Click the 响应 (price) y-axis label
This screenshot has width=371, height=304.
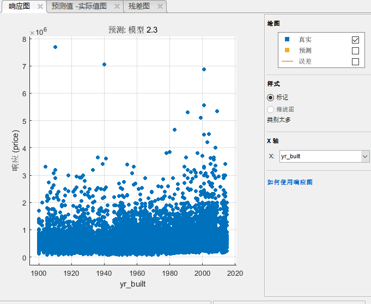[x=16, y=151]
